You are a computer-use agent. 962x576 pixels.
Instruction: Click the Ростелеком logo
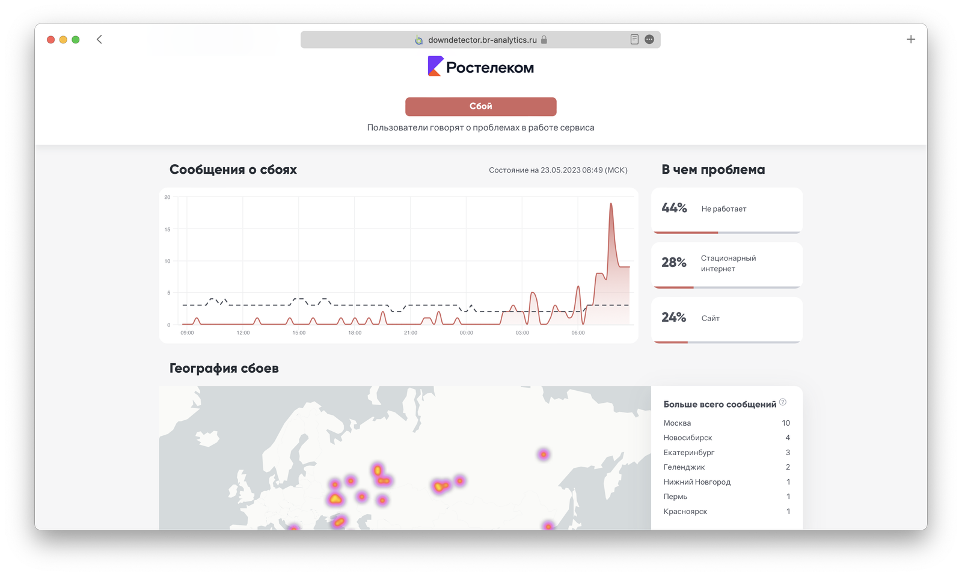point(481,67)
